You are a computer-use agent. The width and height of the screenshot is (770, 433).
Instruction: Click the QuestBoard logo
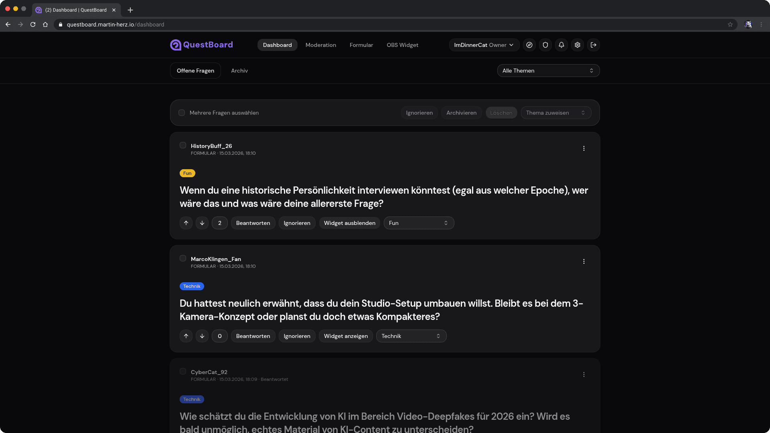pos(201,45)
